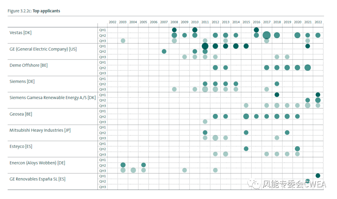Select the 2011 year column header
This screenshot has width=337, height=199.
point(205,22)
